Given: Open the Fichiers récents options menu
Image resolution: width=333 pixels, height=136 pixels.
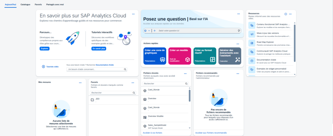Looking at the screenshot, I should coord(185,74).
